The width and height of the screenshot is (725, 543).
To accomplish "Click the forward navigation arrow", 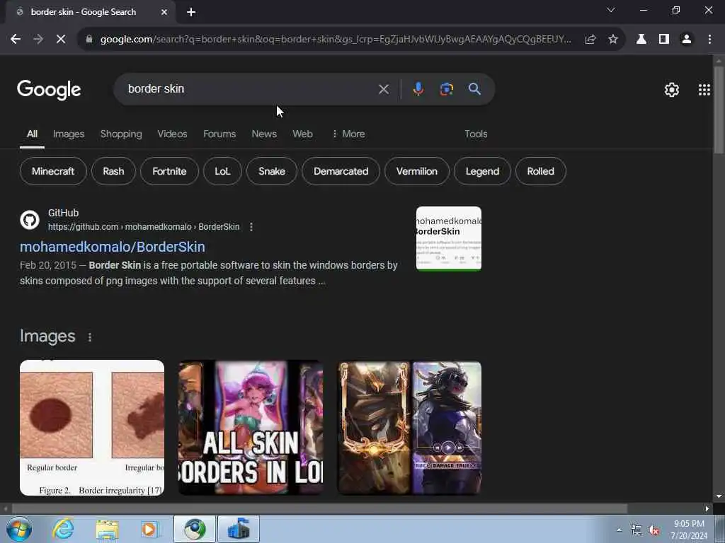I will (x=38, y=40).
